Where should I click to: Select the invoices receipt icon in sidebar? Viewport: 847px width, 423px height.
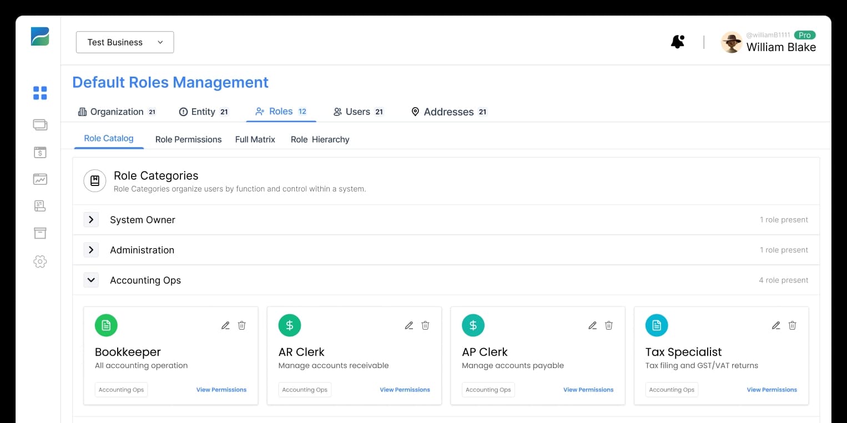(x=40, y=206)
